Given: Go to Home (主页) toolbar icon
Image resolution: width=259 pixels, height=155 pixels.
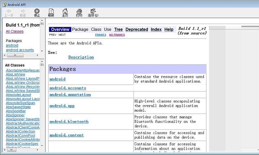Looking at the screenshot, I should (65, 13).
